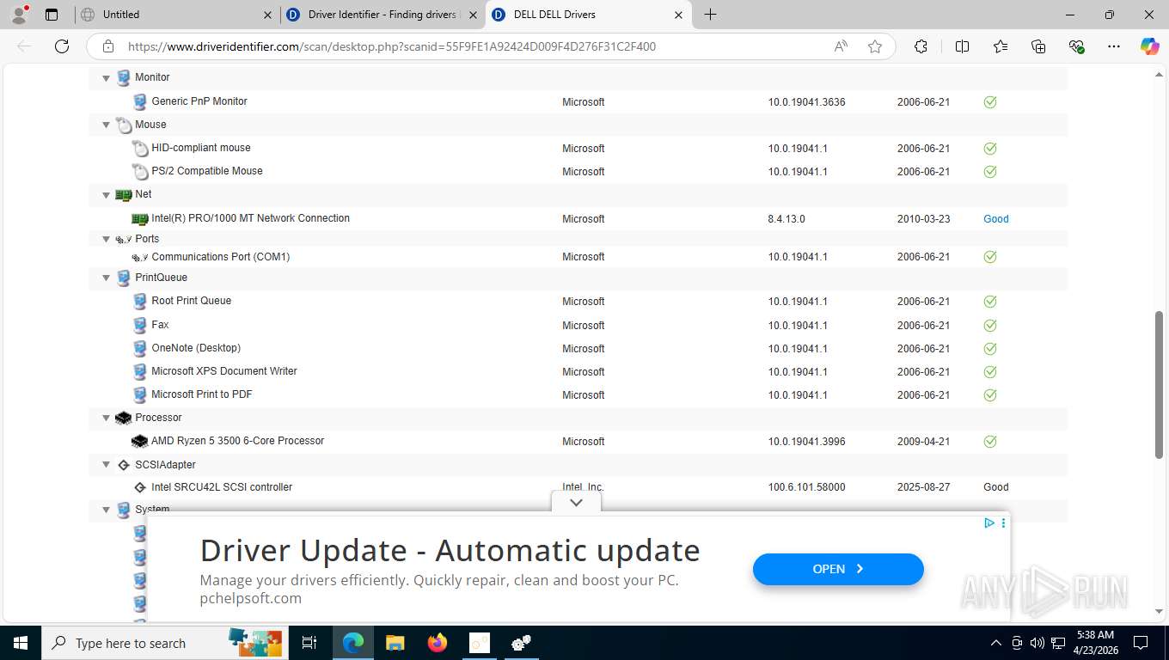This screenshot has width=1169, height=660.
Task: Click Intel, Inc. vendor cell
Action: pos(584,487)
